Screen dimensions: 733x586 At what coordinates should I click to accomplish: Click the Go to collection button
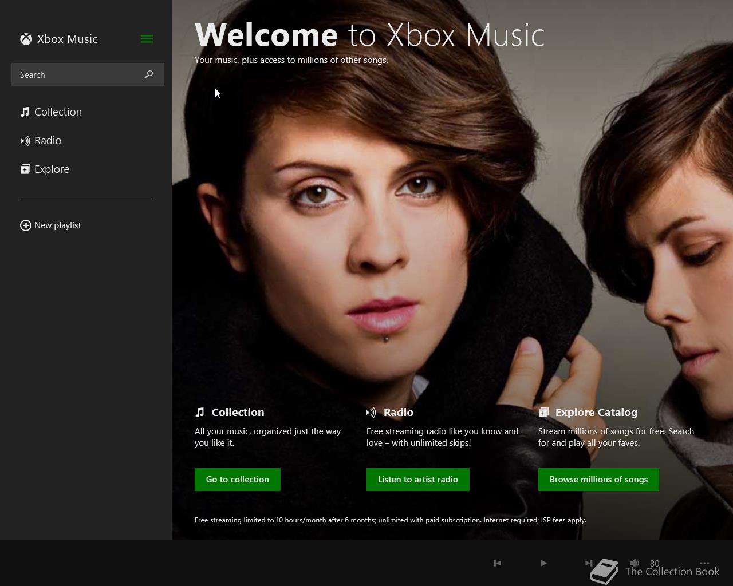click(238, 480)
